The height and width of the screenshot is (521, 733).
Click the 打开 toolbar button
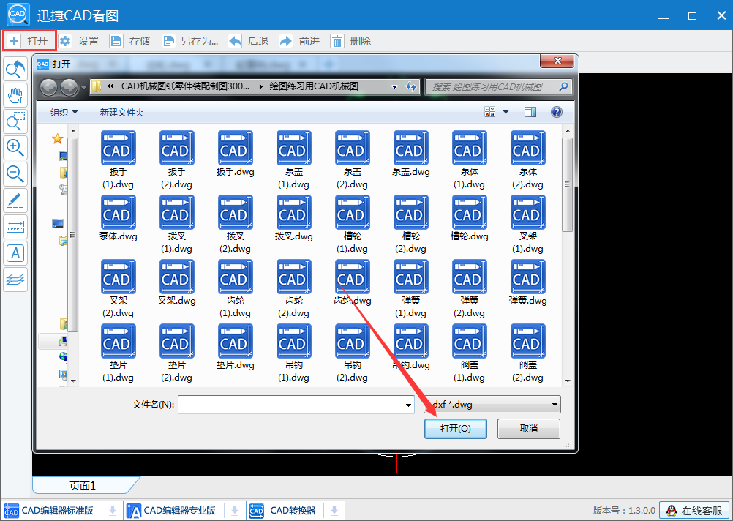coord(29,41)
